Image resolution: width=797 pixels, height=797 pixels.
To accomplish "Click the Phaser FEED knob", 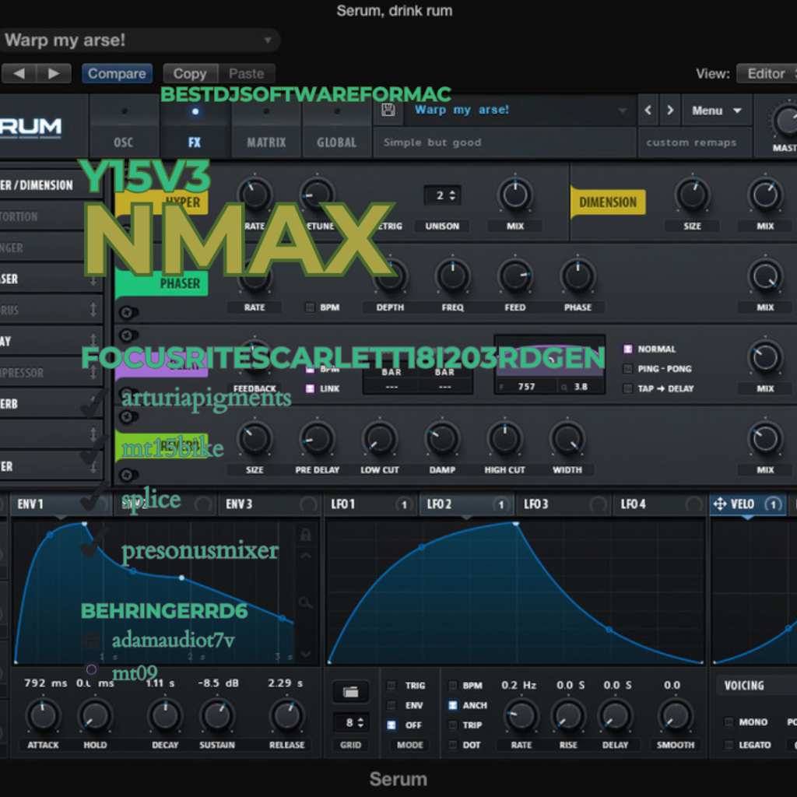I will click(x=515, y=276).
